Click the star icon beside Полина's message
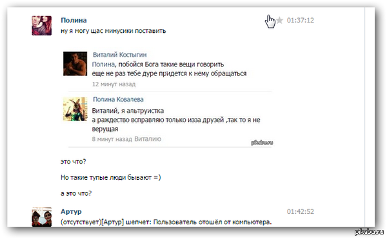Image resolution: width=387 pixels, height=239 pixels. (x=279, y=20)
